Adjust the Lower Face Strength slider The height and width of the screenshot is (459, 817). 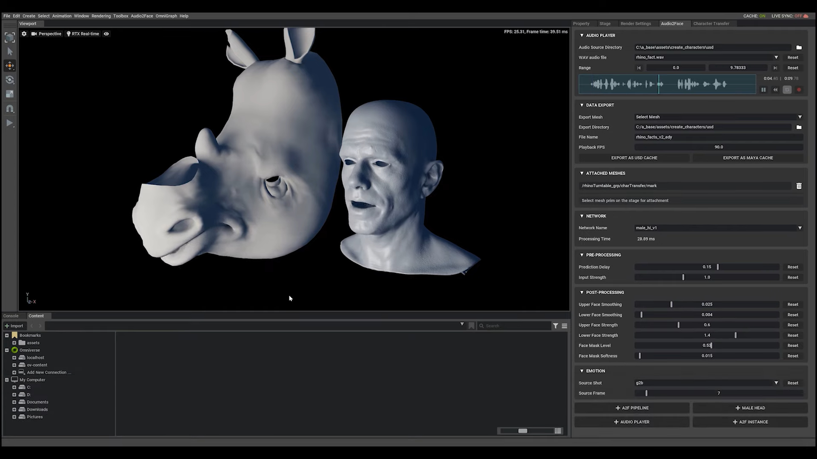pyautogui.click(x=707, y=335)
